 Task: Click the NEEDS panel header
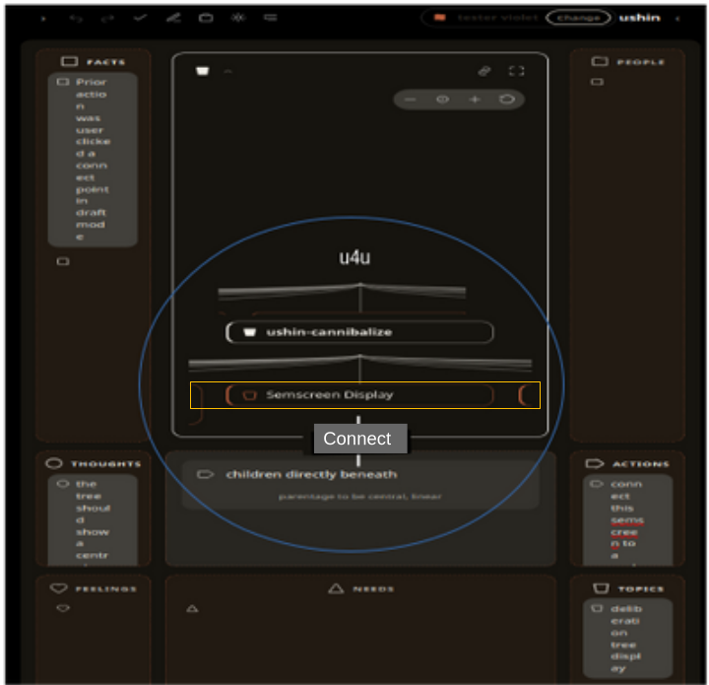tap(360, 588)
